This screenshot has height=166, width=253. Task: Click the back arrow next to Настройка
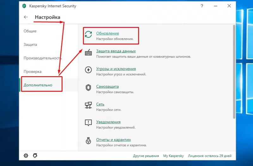(26, 17)
